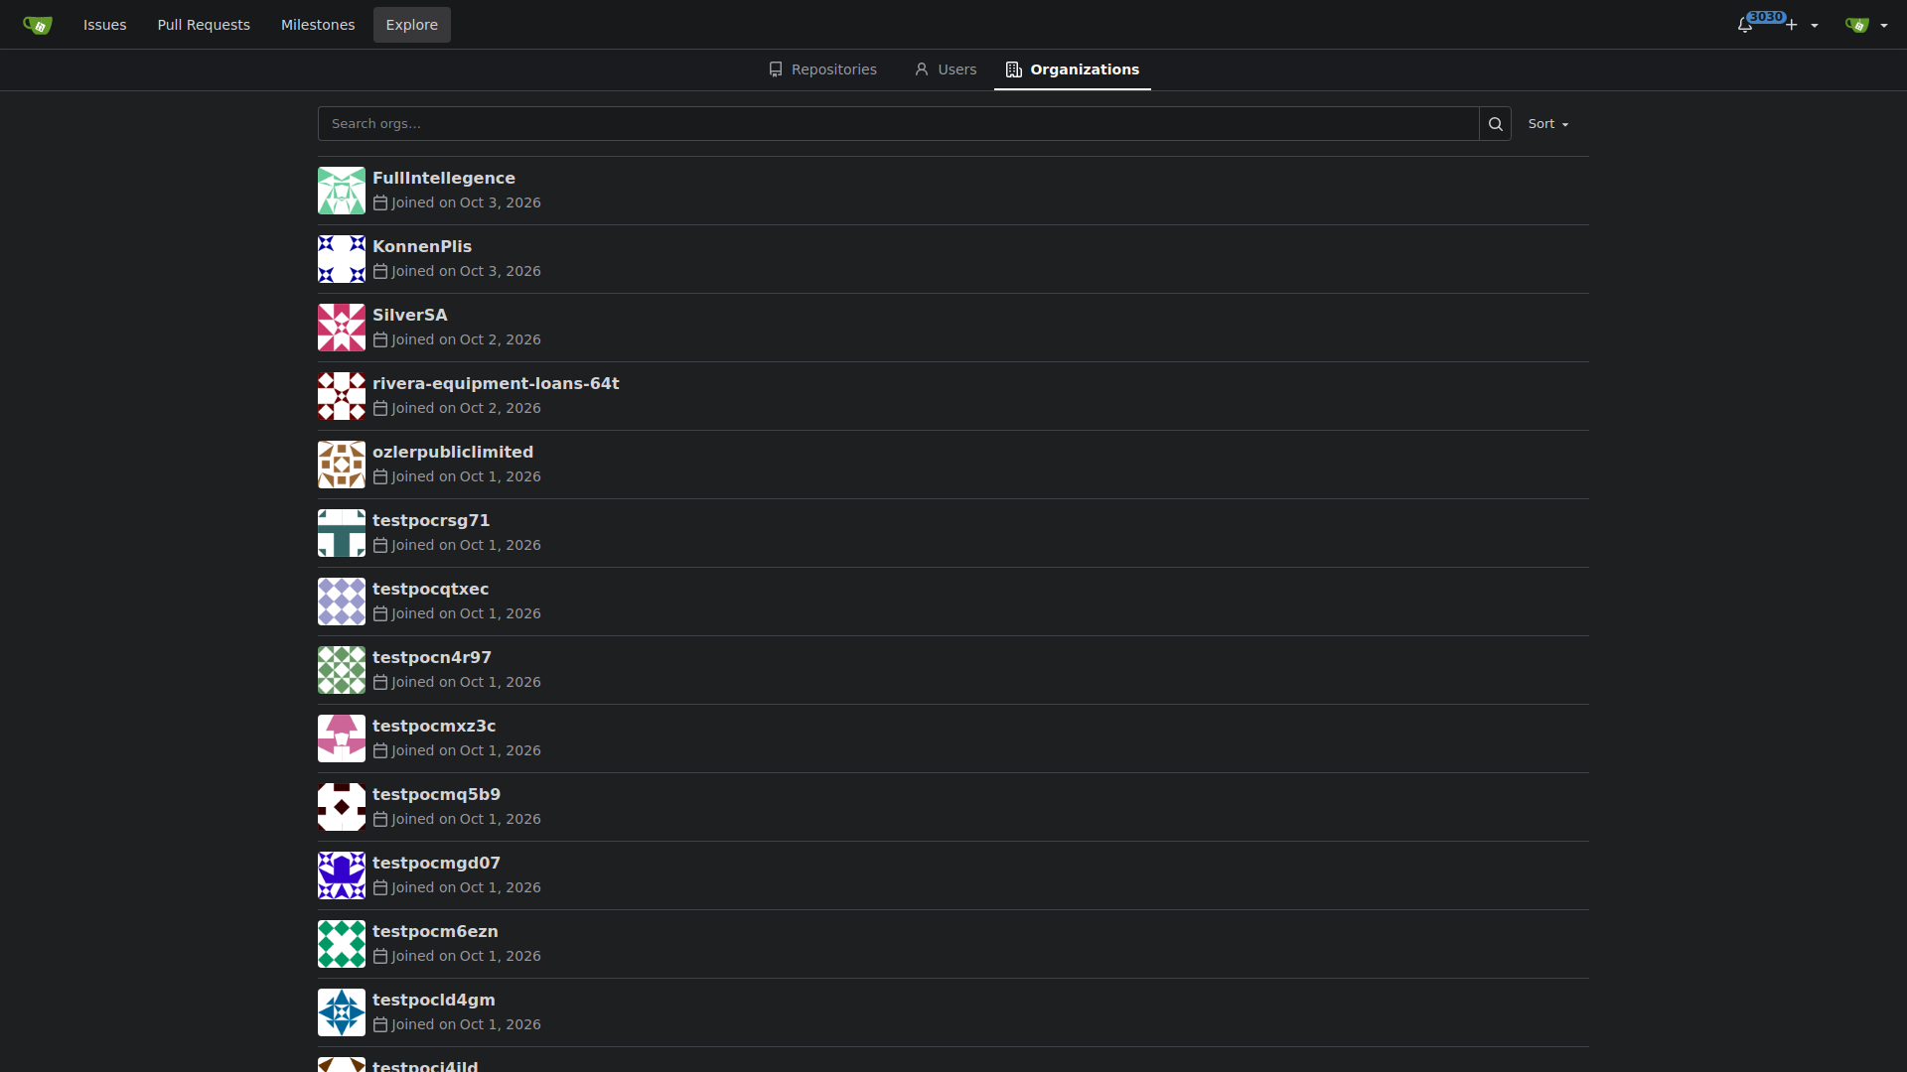Click testpocmq5b9 avatar icon
Screen dimensions: 1907x1072
coord(342,807)
